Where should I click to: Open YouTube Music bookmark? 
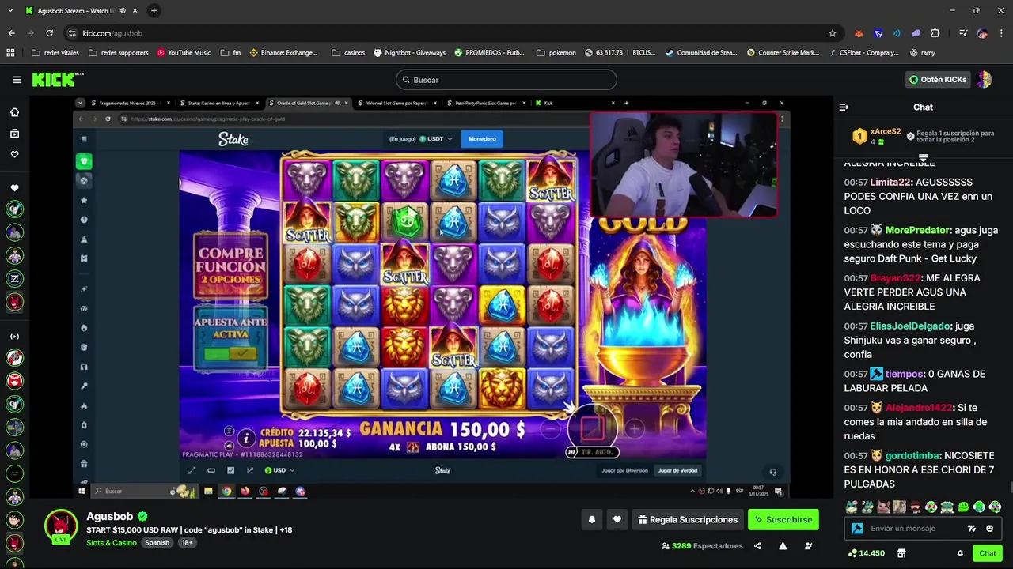[184, 53]
